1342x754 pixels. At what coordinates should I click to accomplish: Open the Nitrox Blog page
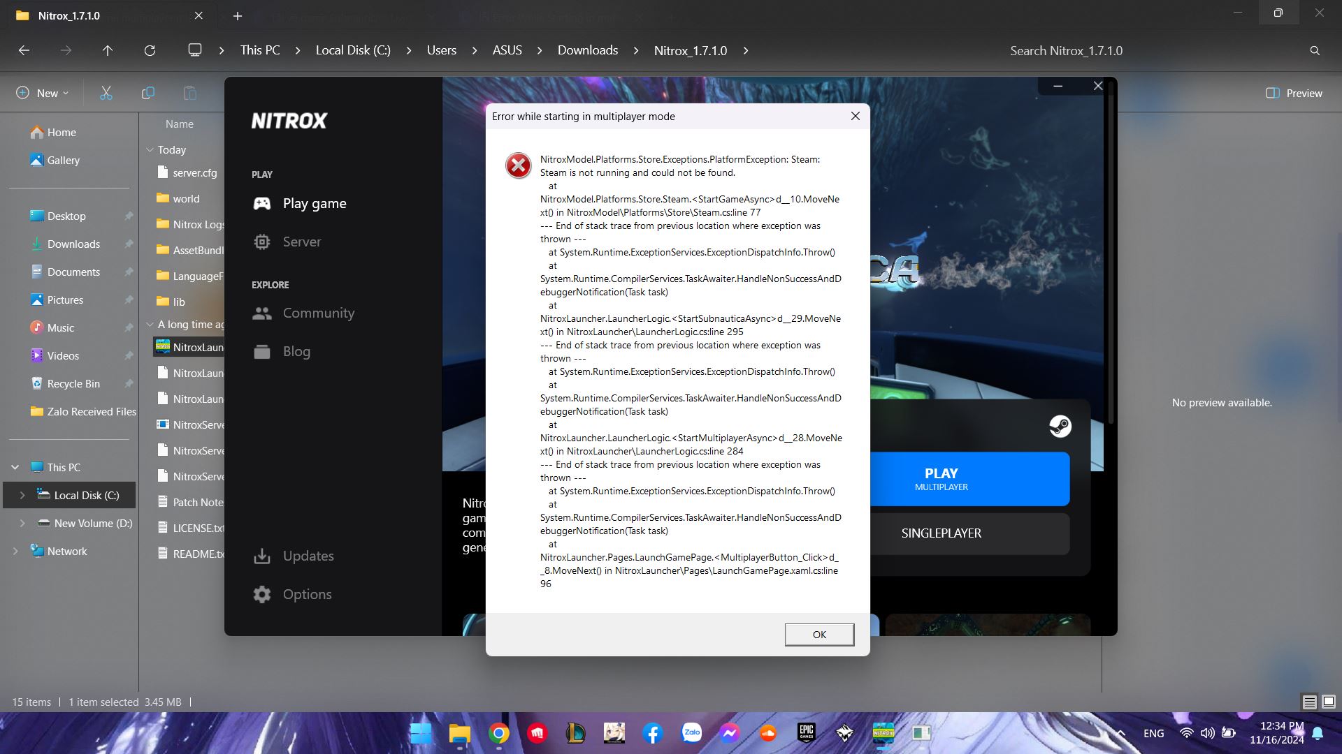tap(296, 351)
